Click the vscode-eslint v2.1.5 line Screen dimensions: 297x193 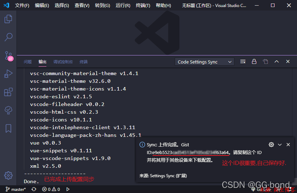[61, 96]
